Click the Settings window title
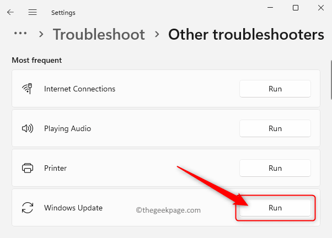The image size is (332, 238). pyautogui.click(x=63, y=13)
